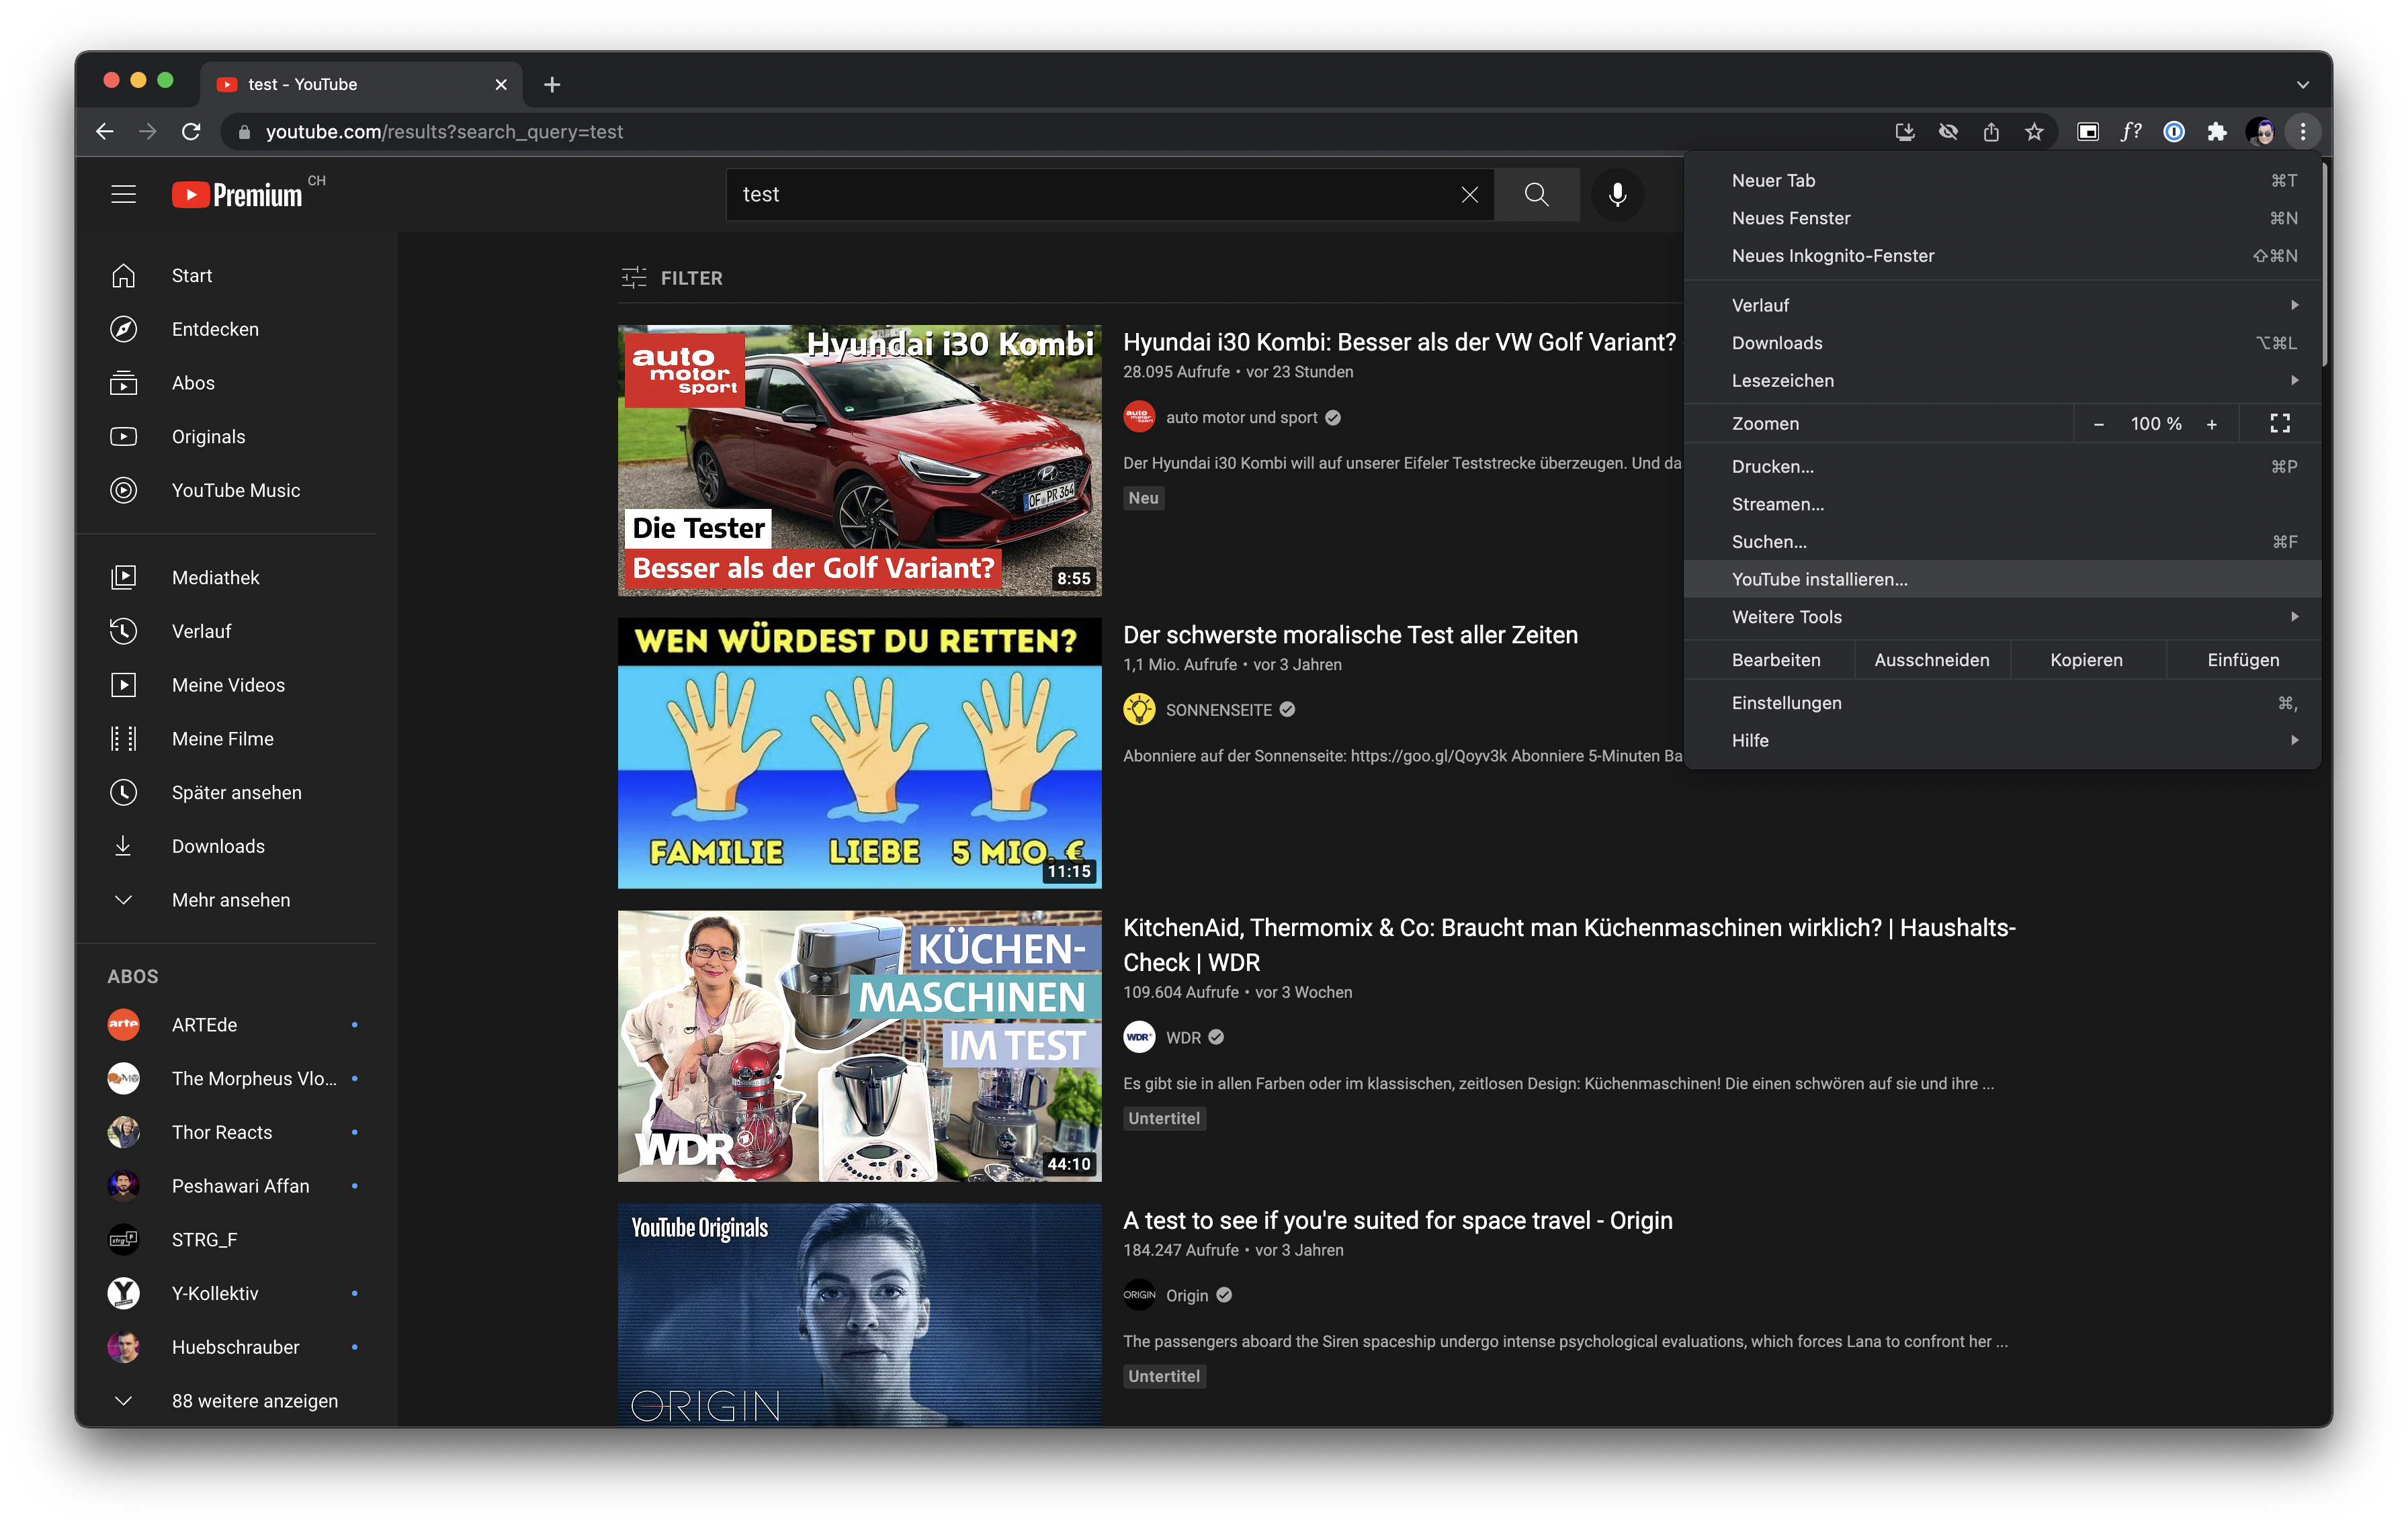Click the voice search microphone icon
2408x1527 pixels.
click(1616, 195)
